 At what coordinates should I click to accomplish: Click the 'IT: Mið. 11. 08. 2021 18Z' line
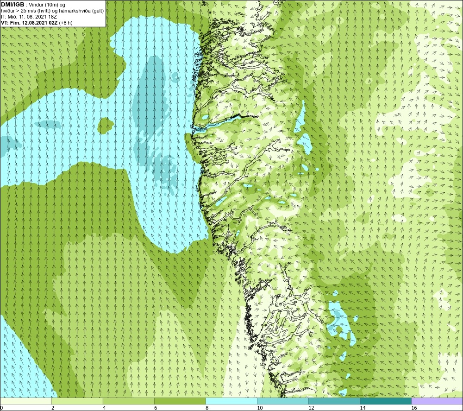tap(29, 17)
